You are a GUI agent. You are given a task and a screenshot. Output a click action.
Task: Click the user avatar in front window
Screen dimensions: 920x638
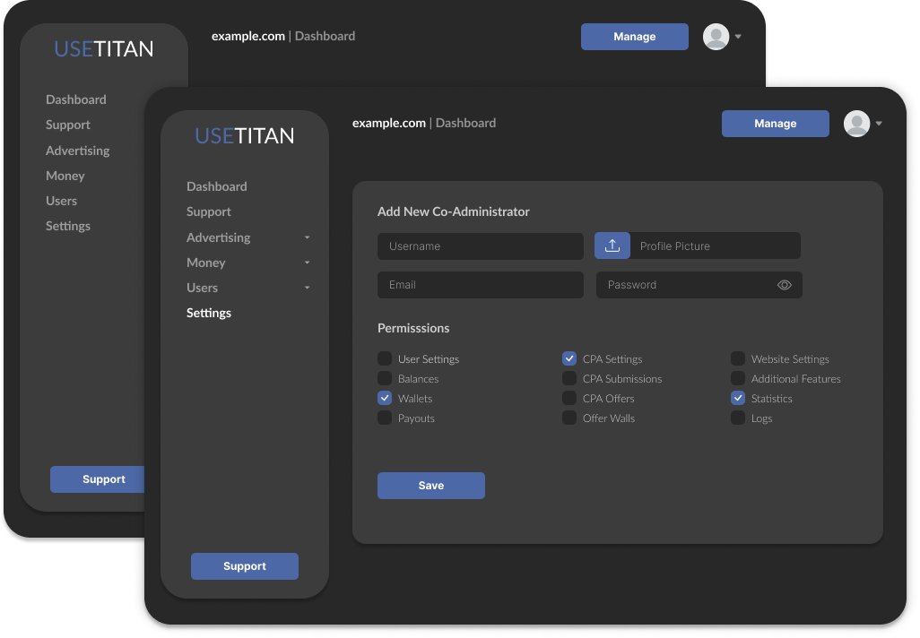pos(856,124)
